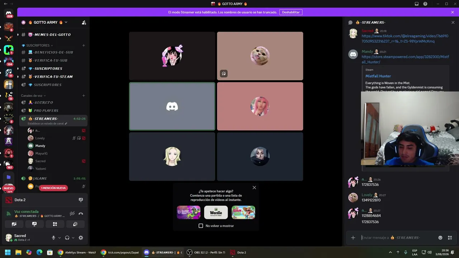Image resolution: width=459 pixels, height=258 pixels.
Task: Focus the Enviar mensaje a STREAMERS field
Action: click(x=398, y=238)
